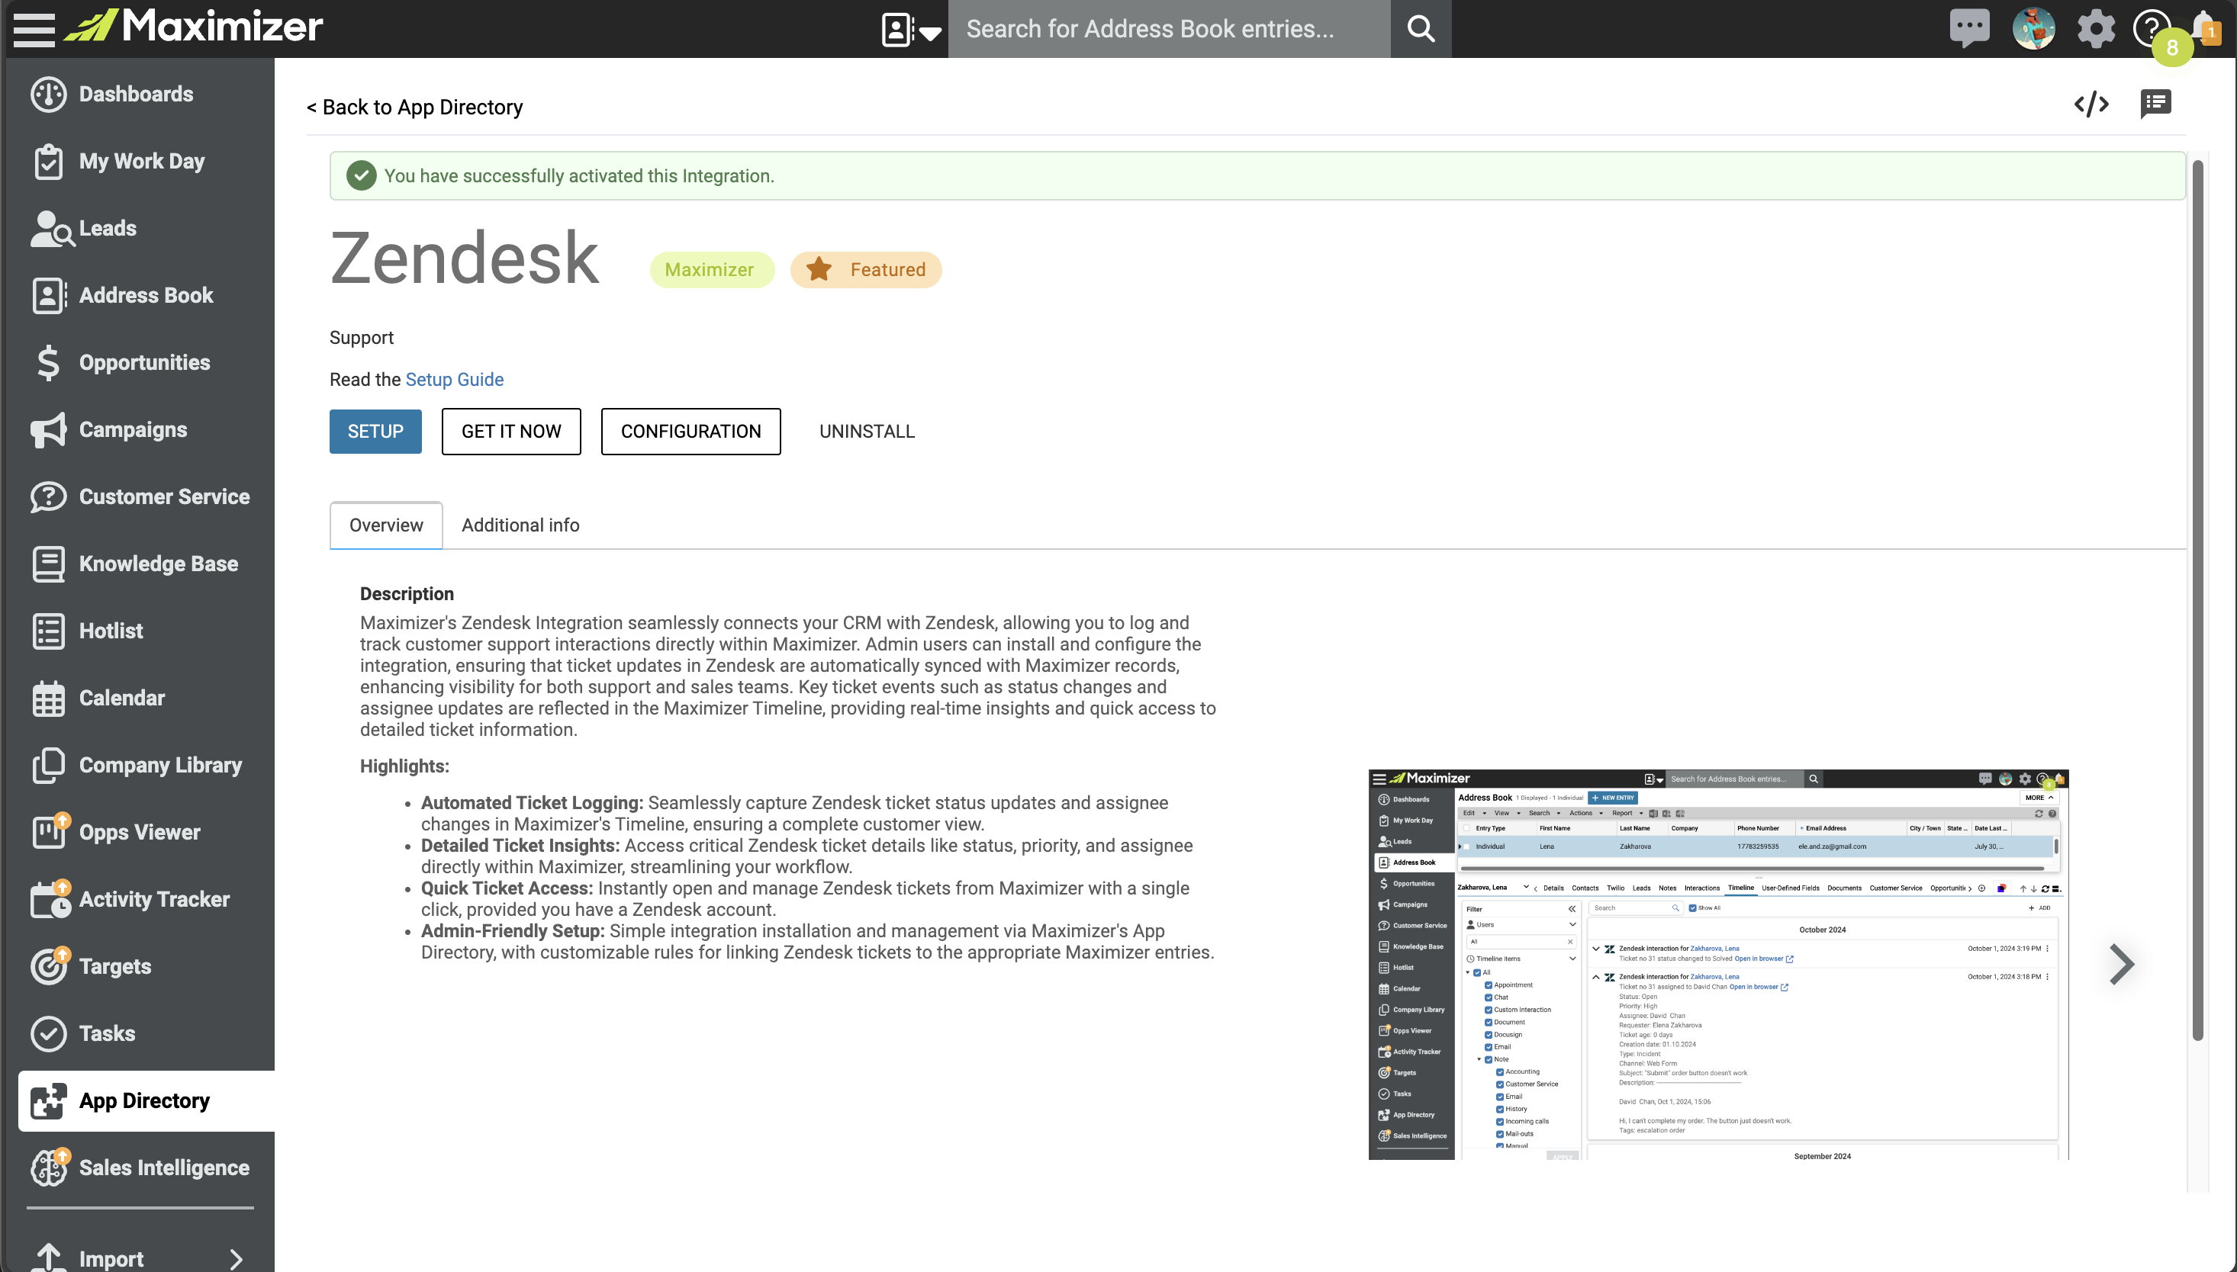Screen dimensions: 2237x1272
Task: Click the blue SETUP button
Action: (x=375, y=432)
